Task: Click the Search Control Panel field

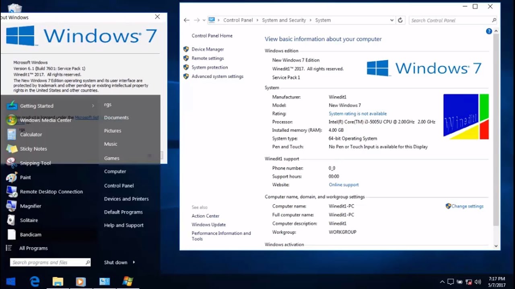Action: [453, 20]
